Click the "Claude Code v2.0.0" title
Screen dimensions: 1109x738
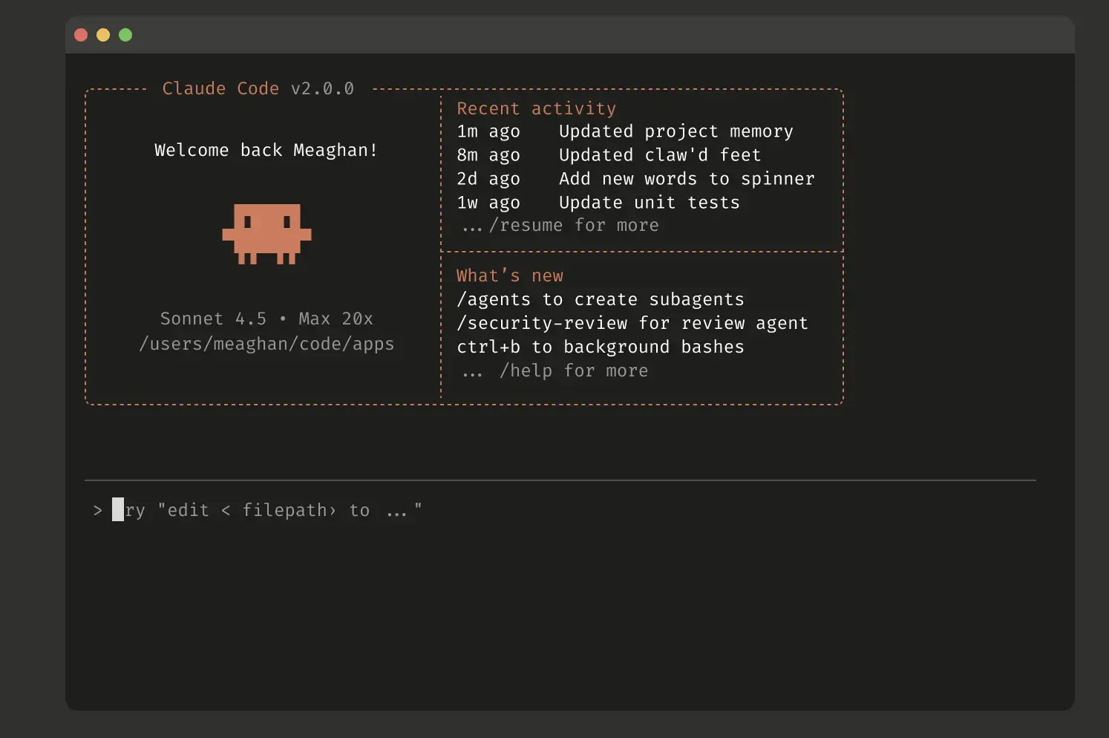pos(258,88)
